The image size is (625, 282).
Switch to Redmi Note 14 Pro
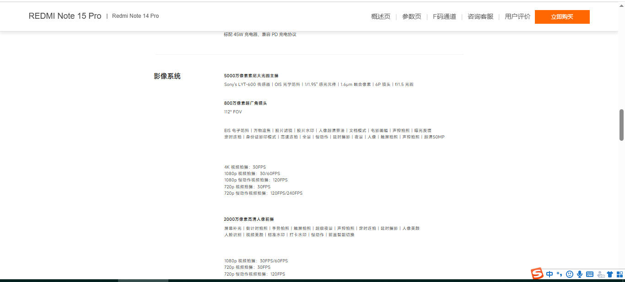135,16
